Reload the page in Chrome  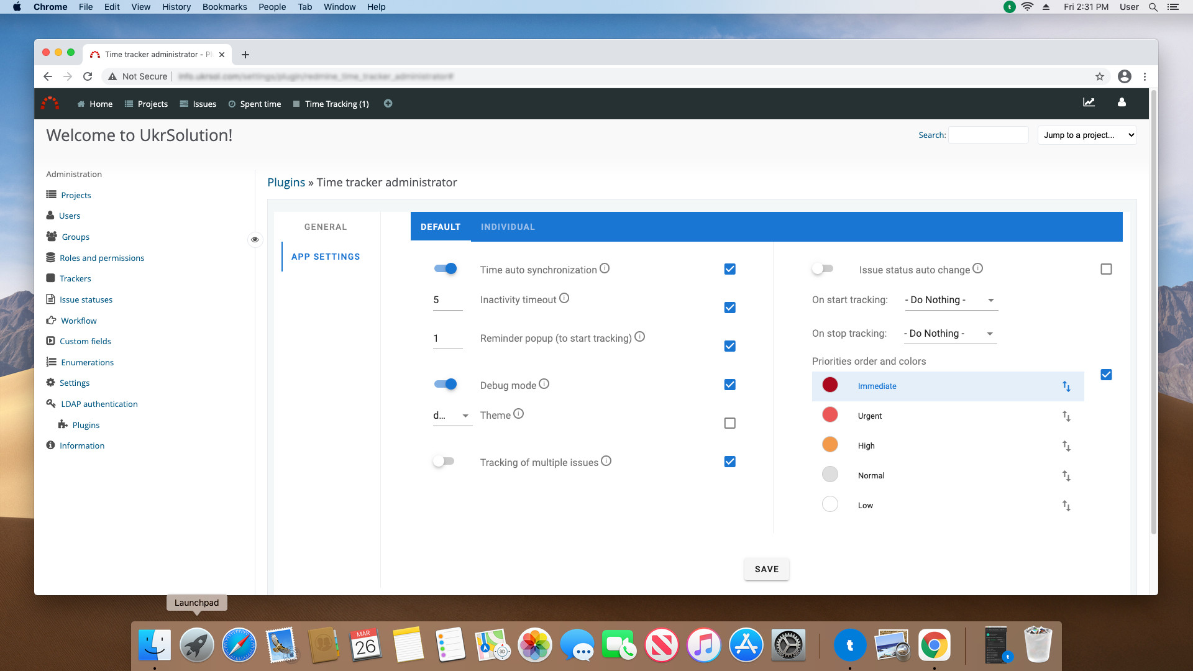tap(88, 76)
